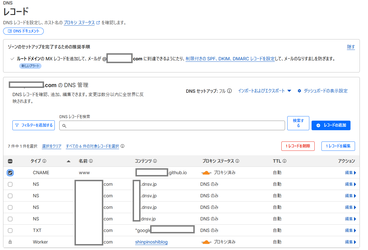The width and height of the screenshot is (368, 250).
Task: Click the gear icon for dashboard settings
Action: coord(299,91)
